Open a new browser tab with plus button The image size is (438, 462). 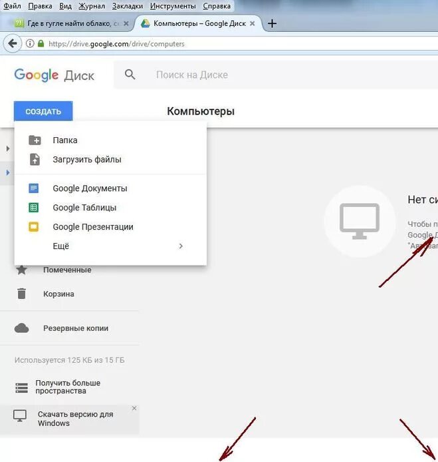coord(272,23)
